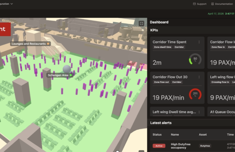The width and height of the screenshot is (235, 152).
Task: Open the Corridor Flow Out 30 three-dot menu
Action: (x=199, y=77)
